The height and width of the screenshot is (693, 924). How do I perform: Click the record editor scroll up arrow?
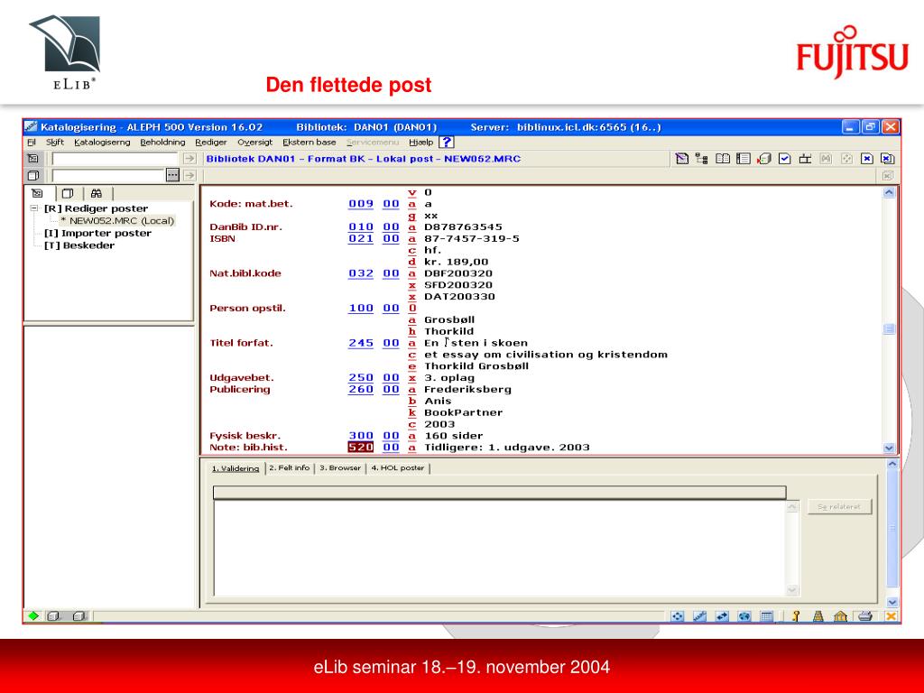889,193
